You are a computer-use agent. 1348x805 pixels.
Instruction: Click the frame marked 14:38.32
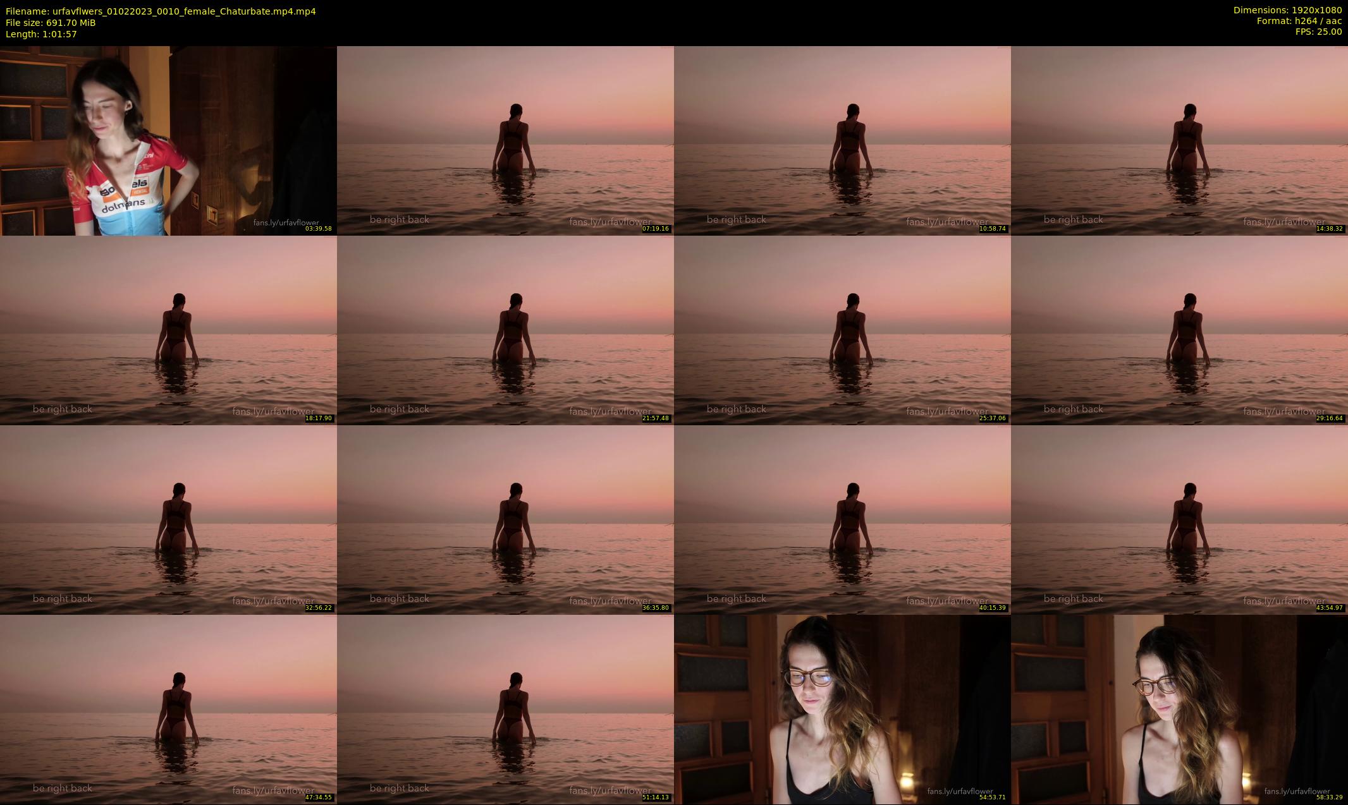pyautogui.click(x=1179, y=140)
